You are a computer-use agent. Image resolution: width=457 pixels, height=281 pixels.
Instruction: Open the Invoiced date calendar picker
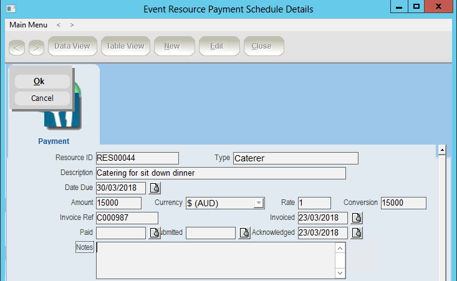(357, 218)
